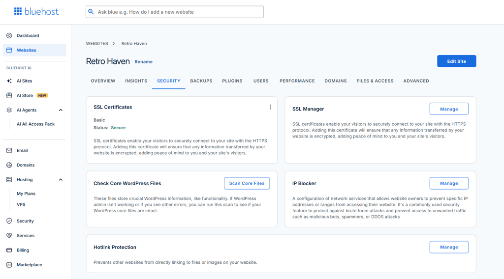Viewport: 504px width, 279px height.
Task: Click the SSL Certificates card title
Action: pos(113,107)
